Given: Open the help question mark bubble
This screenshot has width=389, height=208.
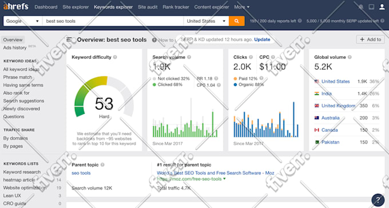Looking at the screenshot, I should pyautogui.click(x=378, y=199).
